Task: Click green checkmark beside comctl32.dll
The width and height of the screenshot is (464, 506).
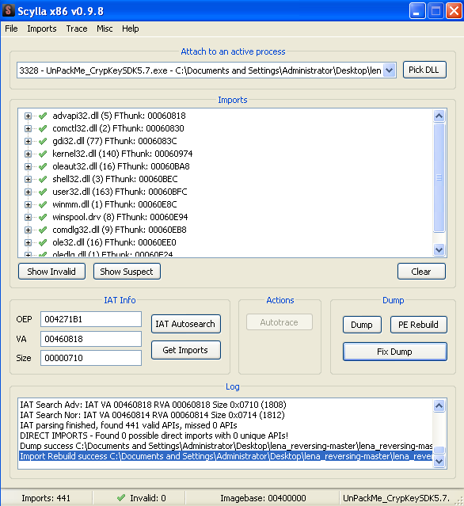Action: [x=43, y=128]
